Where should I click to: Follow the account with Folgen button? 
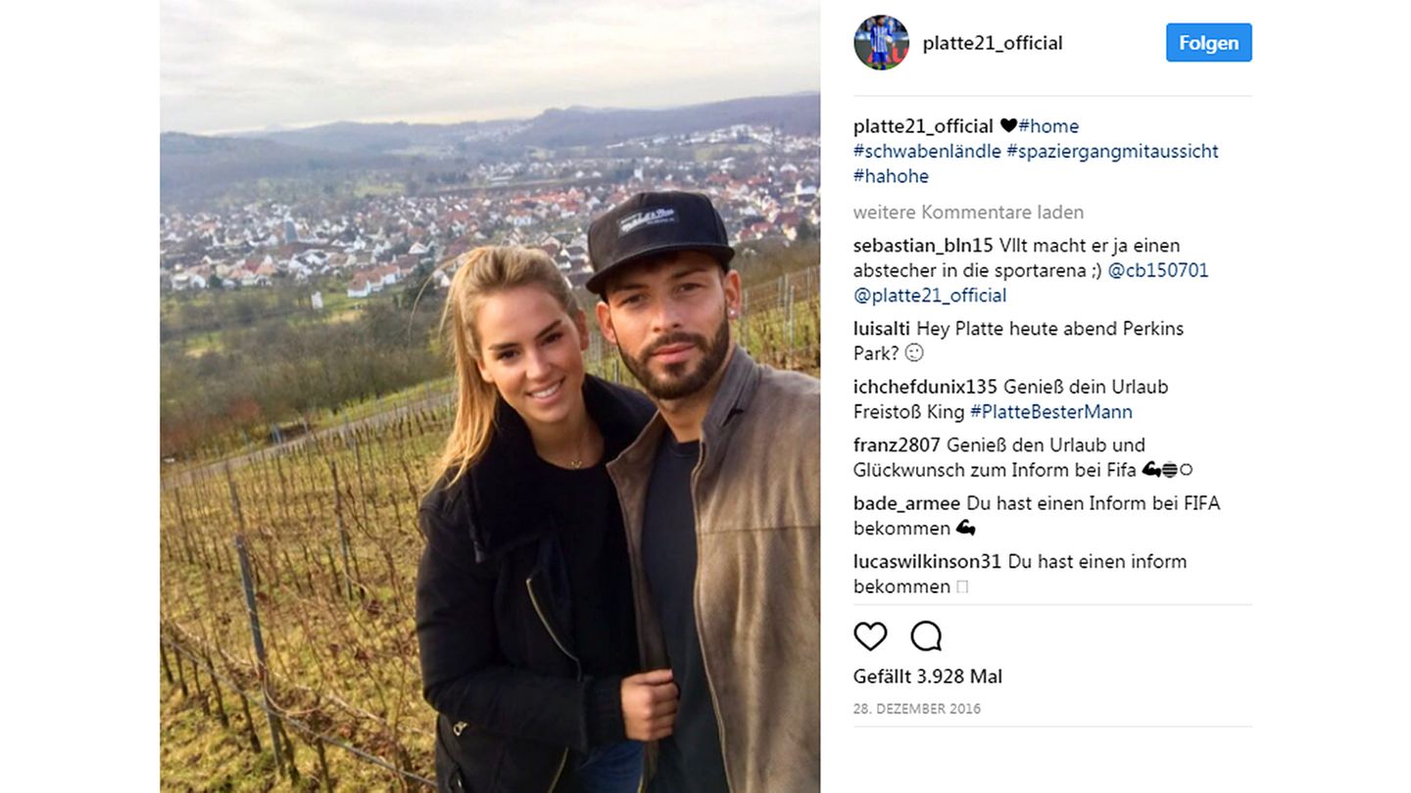pyautogui.click(x=1208, y=43)
